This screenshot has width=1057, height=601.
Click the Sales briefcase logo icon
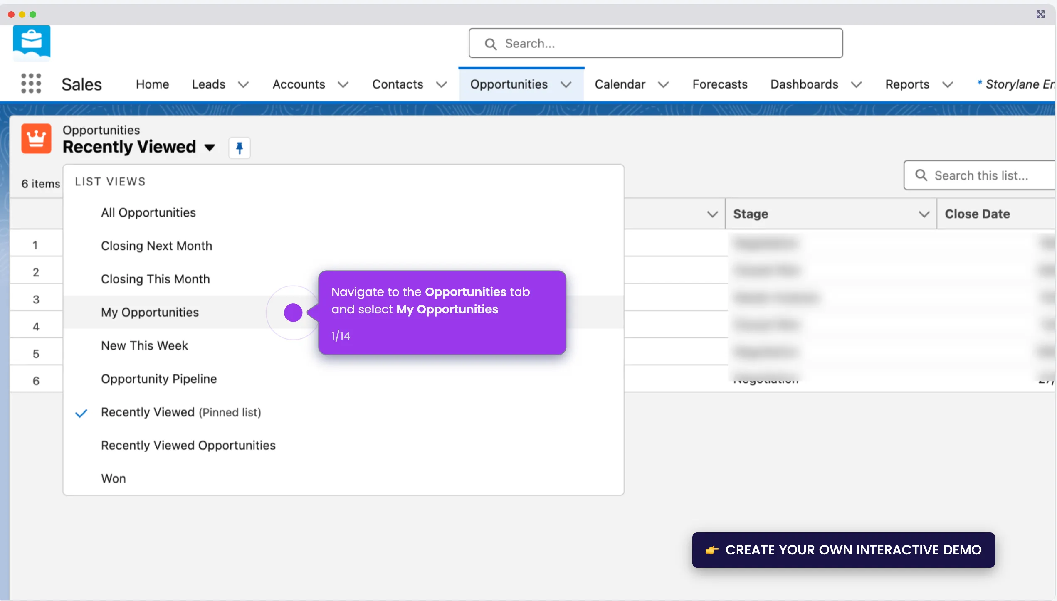pos(32,42)
